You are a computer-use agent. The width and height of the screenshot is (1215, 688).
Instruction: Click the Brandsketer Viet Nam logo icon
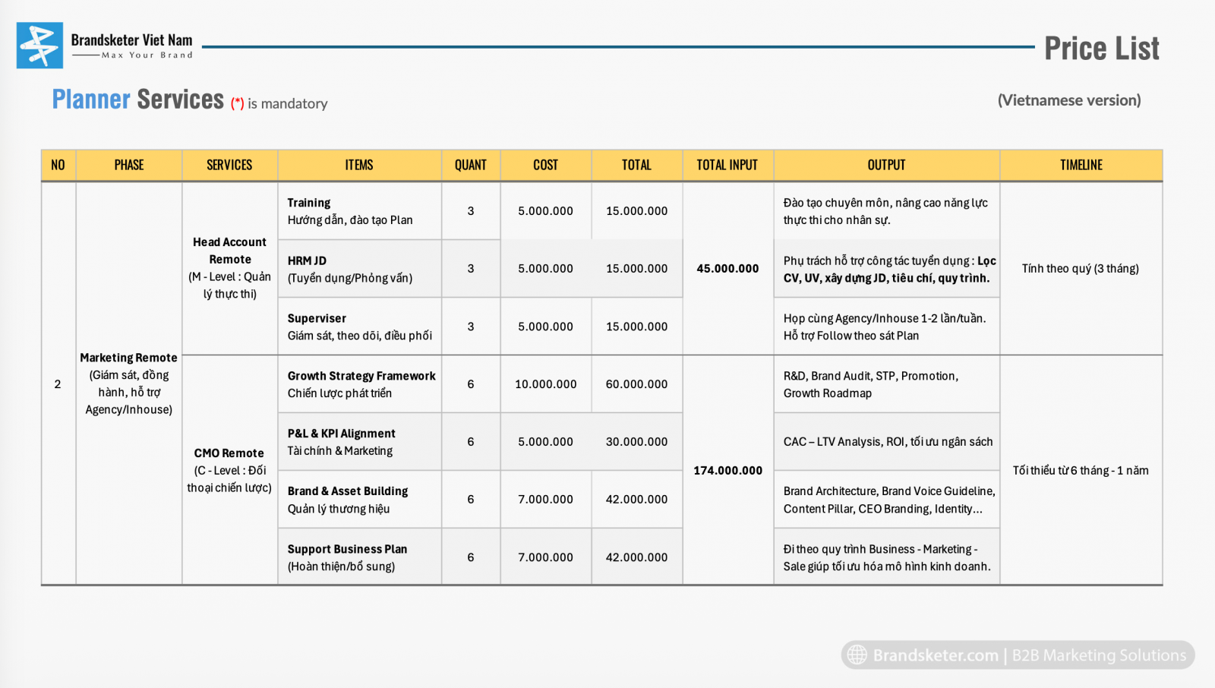tap(39, 46)
